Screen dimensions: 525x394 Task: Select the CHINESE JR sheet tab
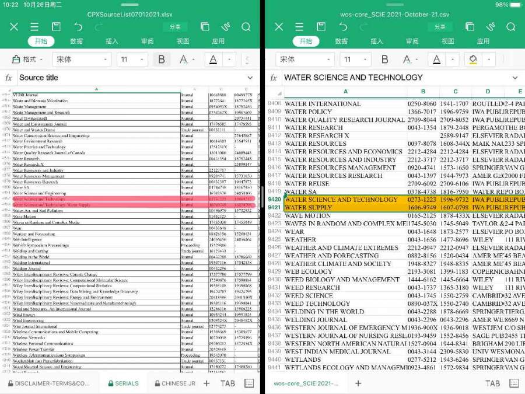[x=174, y=383]
